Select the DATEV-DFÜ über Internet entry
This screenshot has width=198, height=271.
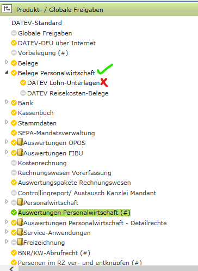(x=57, y=43)
